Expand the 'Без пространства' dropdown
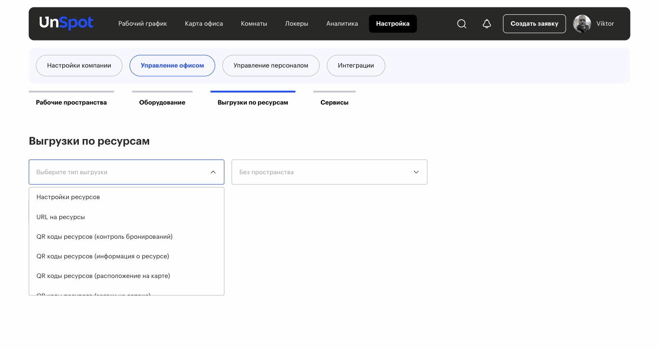 [329, 172]
